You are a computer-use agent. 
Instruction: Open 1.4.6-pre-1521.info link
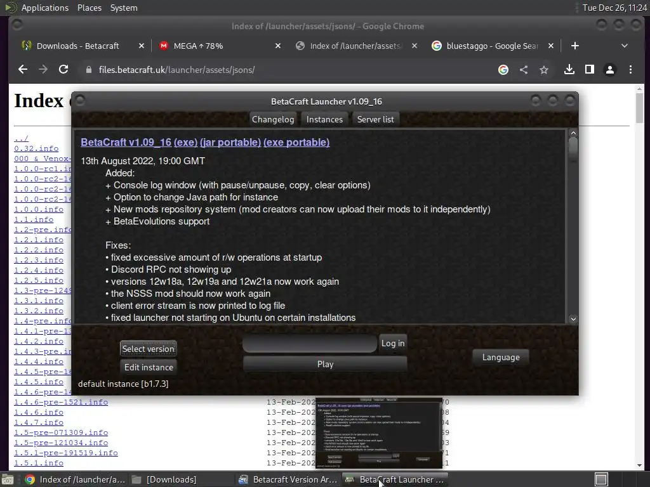click(61, 402)
